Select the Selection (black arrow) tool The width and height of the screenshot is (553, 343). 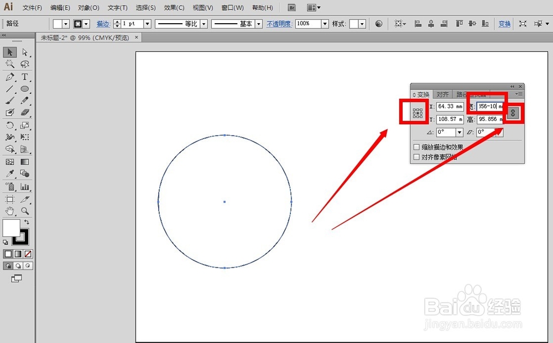pos(10,52)
